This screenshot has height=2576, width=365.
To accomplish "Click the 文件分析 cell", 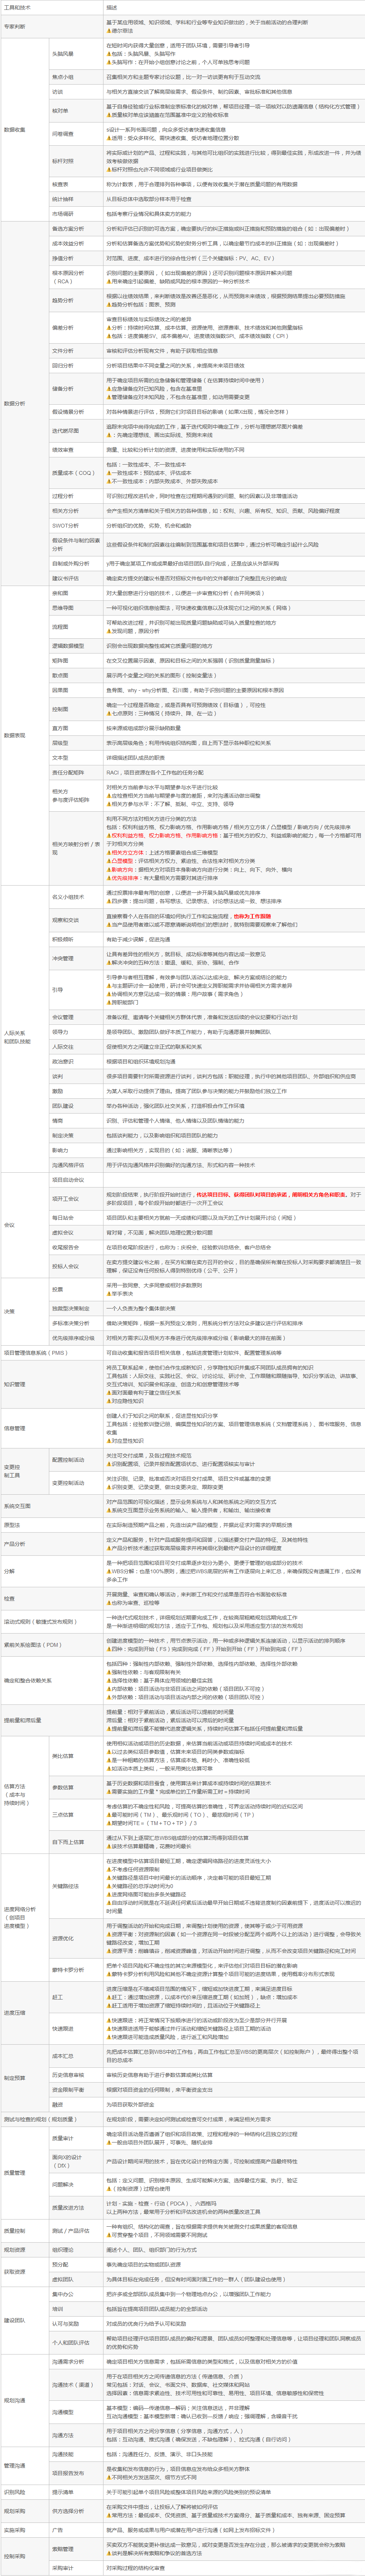I will click(76, 351).
